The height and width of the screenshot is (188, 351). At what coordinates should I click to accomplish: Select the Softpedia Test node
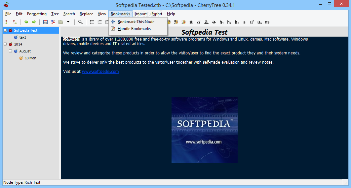click(25, 30)
